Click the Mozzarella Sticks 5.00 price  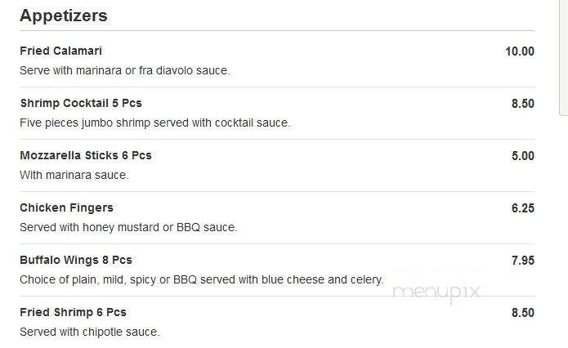click(x=523, y=156)
